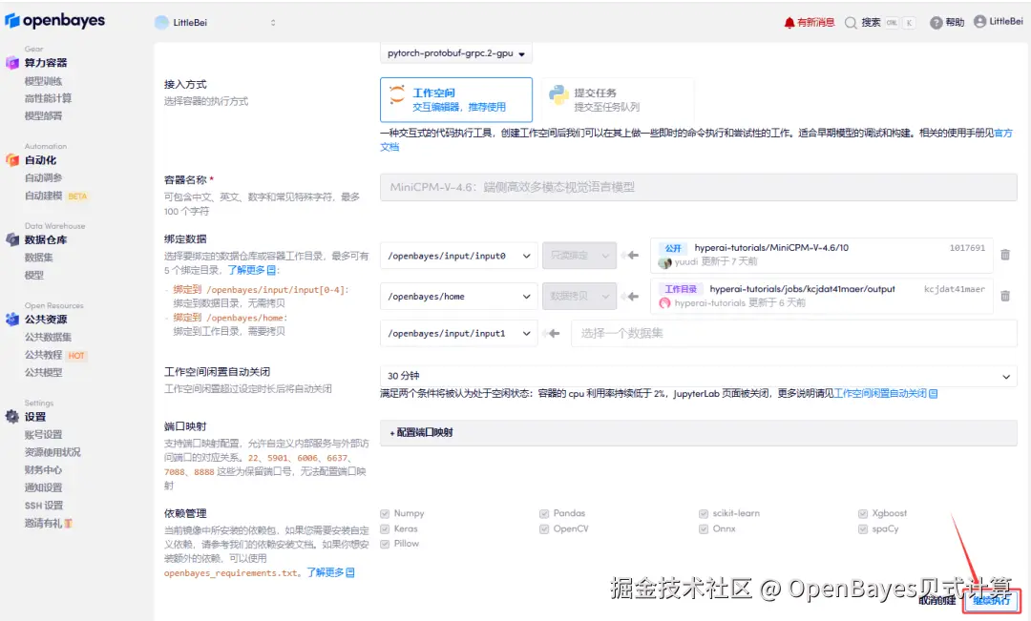This screenshot has width=1031, height=621.
Task: Open the /openbayes/input/input0 path dropdown
Action: pyautogui.click(x=458, y=256)
